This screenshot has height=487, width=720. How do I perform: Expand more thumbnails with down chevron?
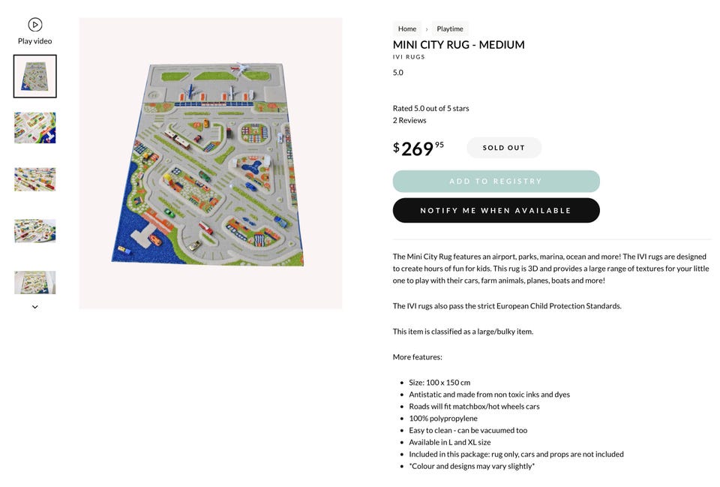tap(35, 307)
